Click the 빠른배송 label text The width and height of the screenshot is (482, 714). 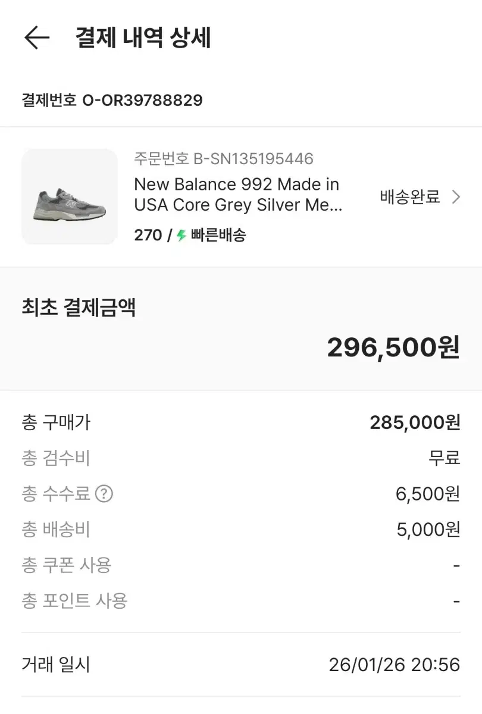(x=218, y=236)
